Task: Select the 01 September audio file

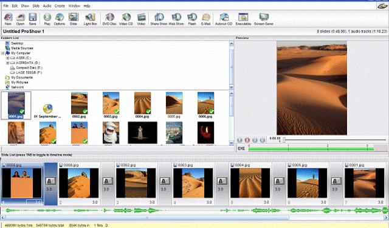Action: 47,111
